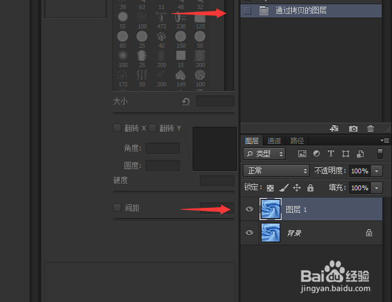Enable the 间距 checkbox
The image size is (392, 302).
pos(117,208)
